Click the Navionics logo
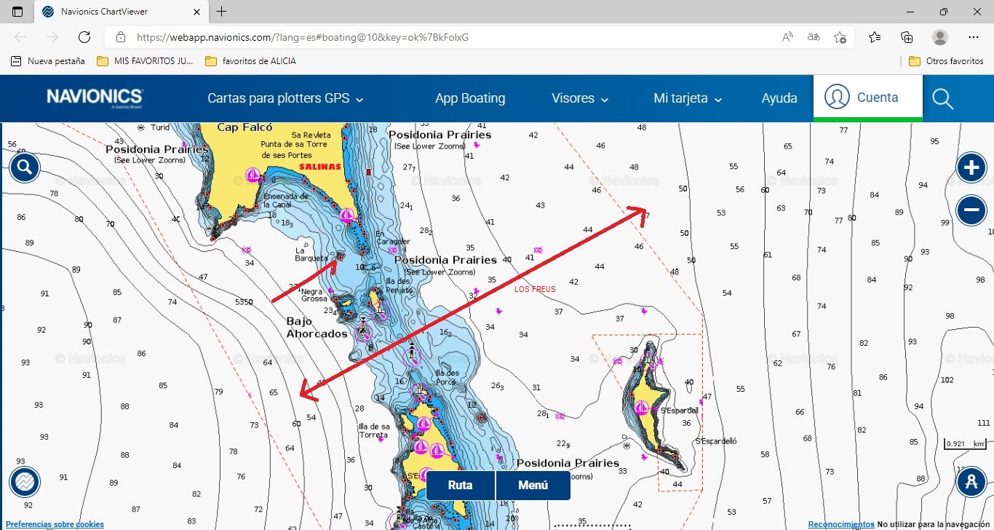Image resolution: width=994 pixels, height=530 pixels. pyautogui.click(x=95, y=98)
